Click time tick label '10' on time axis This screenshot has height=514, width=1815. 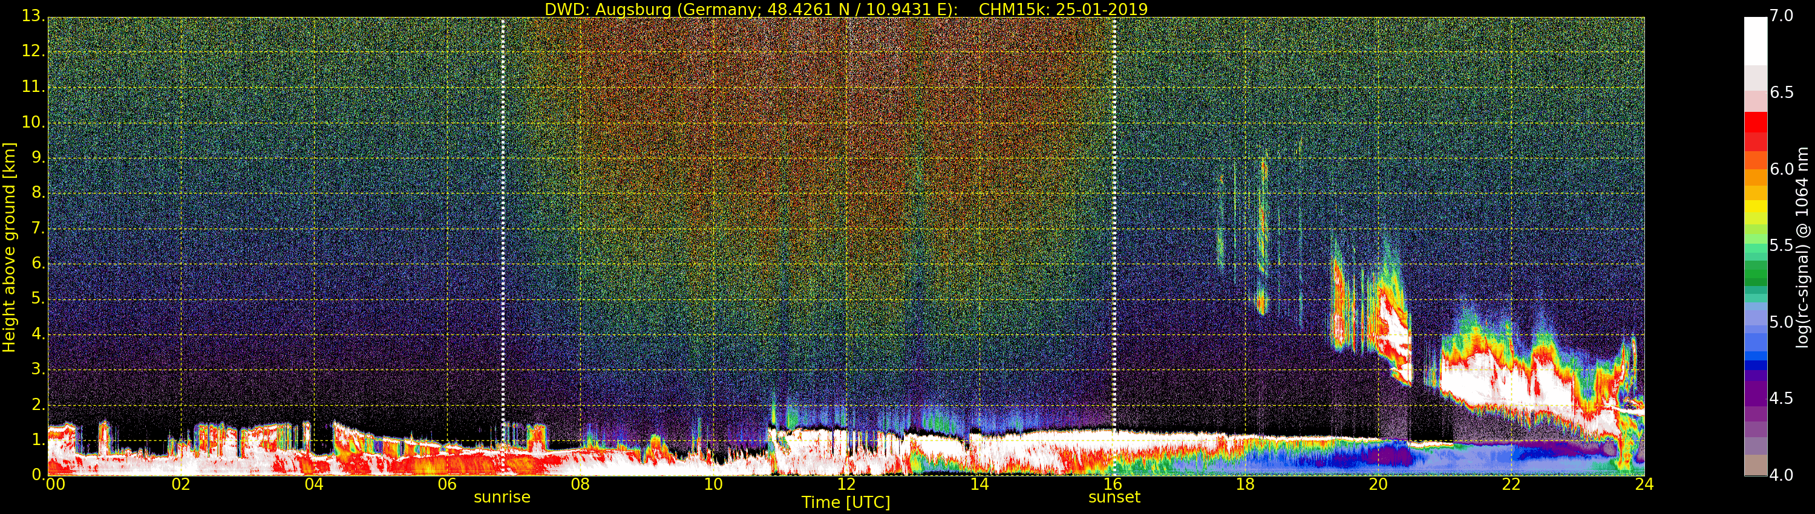point(713,484)
